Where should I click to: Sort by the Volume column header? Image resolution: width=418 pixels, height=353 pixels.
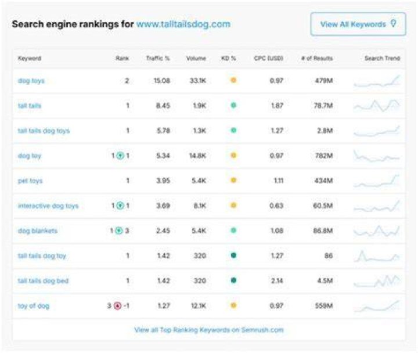pyautogui.click(x=196, y=58)
